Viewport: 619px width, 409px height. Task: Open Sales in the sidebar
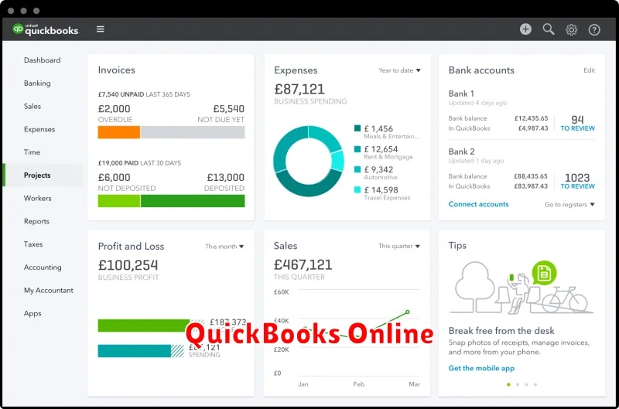coord(32,106)
